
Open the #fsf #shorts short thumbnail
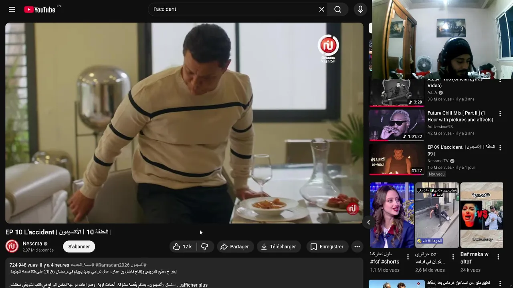(x=392, y=215)
